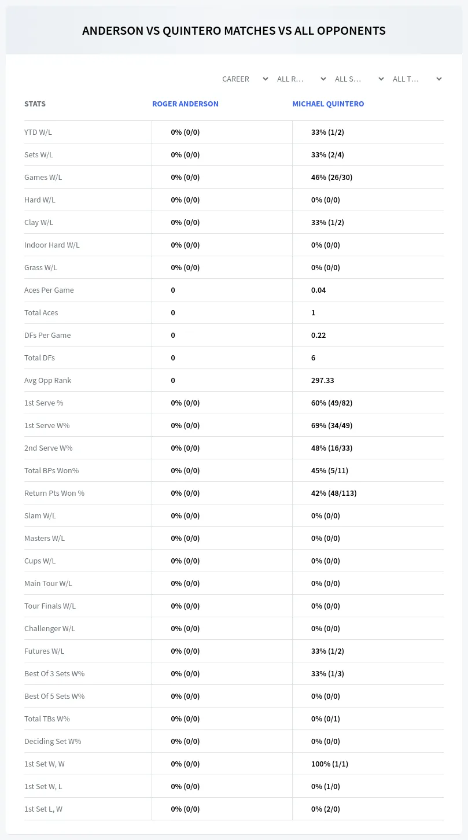Click the chevron arrow beside ALL R…
Screen dimensions: 468x840
point(323,79)
